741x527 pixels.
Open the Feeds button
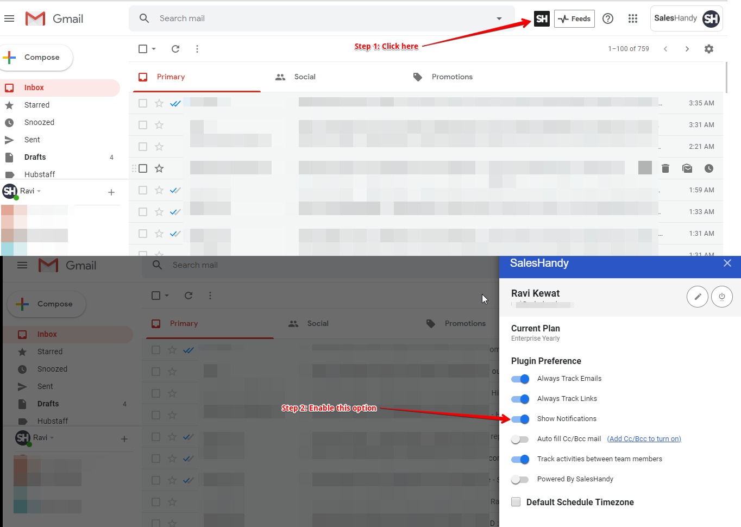[x=574, y=18]
